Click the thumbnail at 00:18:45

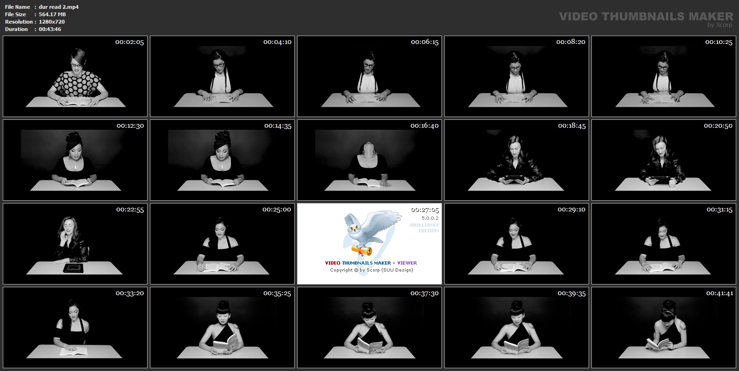(516, 160)
